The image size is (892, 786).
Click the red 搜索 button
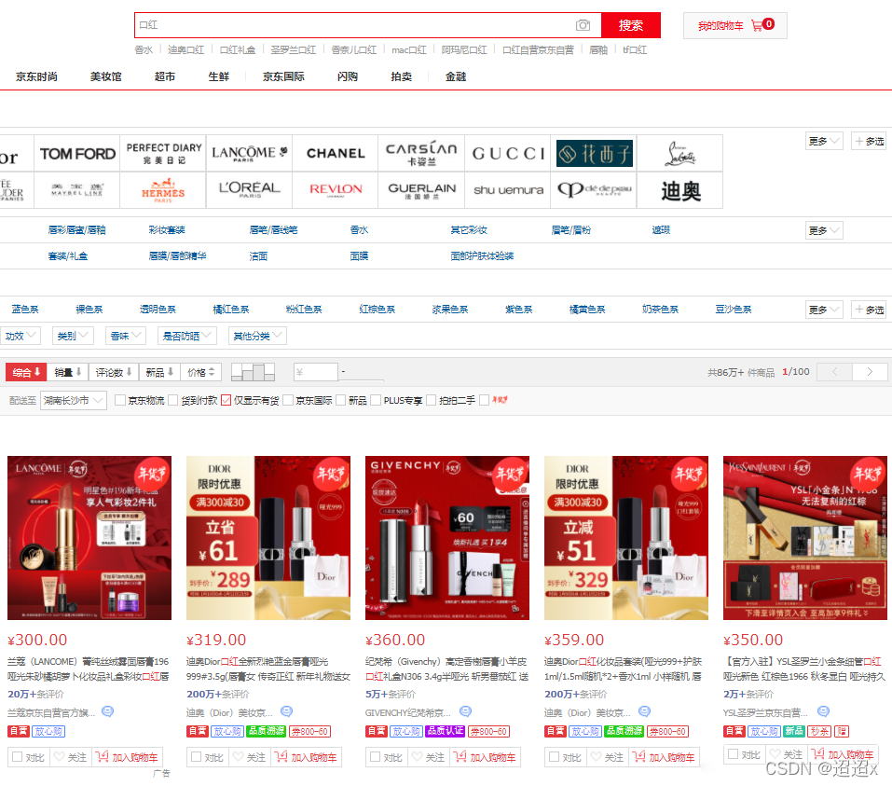[630, 25]
